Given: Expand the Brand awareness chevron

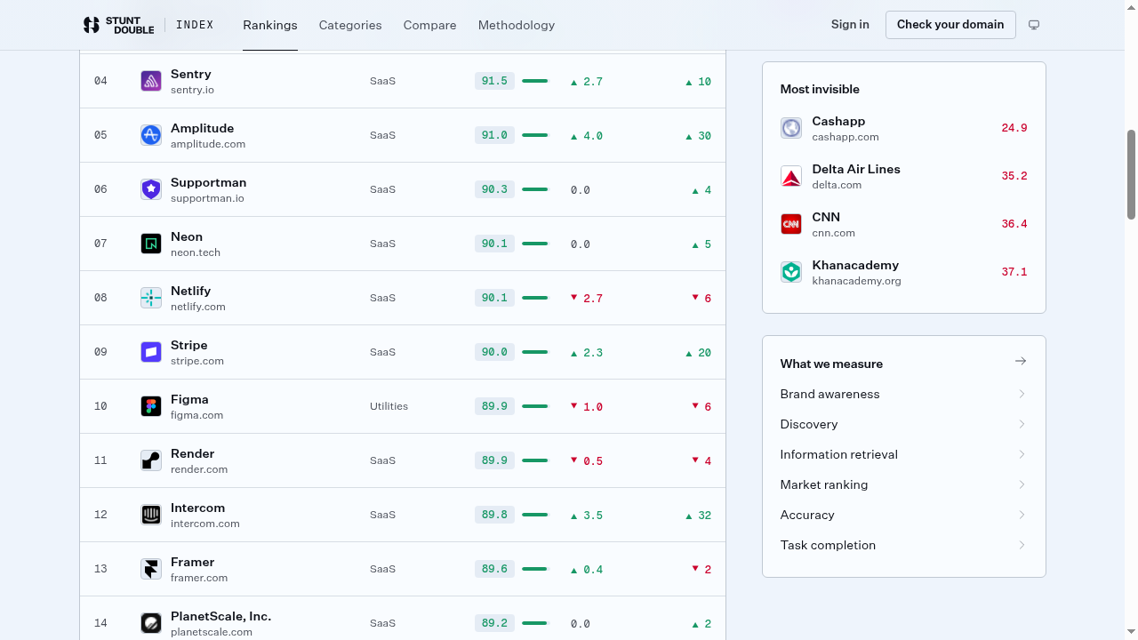Looking at the screenshot, I should (1022, 394).
